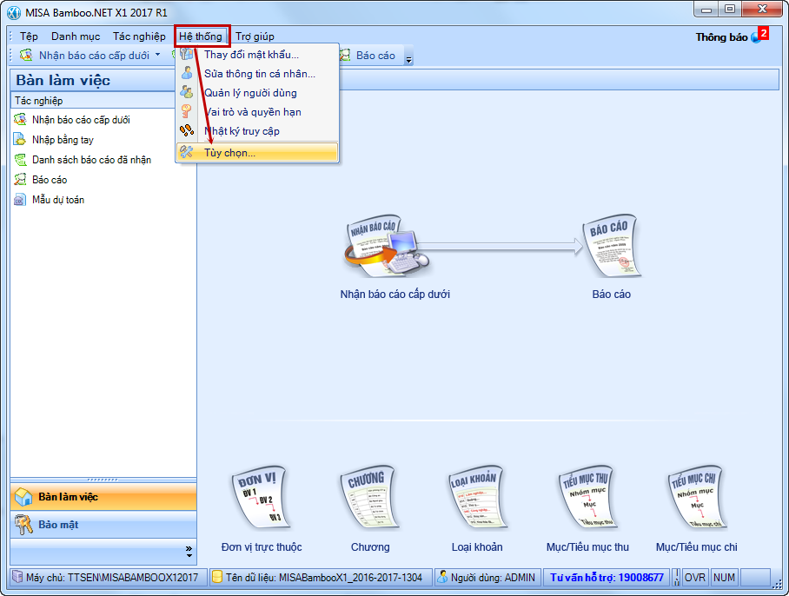The width and height of the screenshot is (789, 596).
Task: Click the server icon in status bar
Action: 17,577
